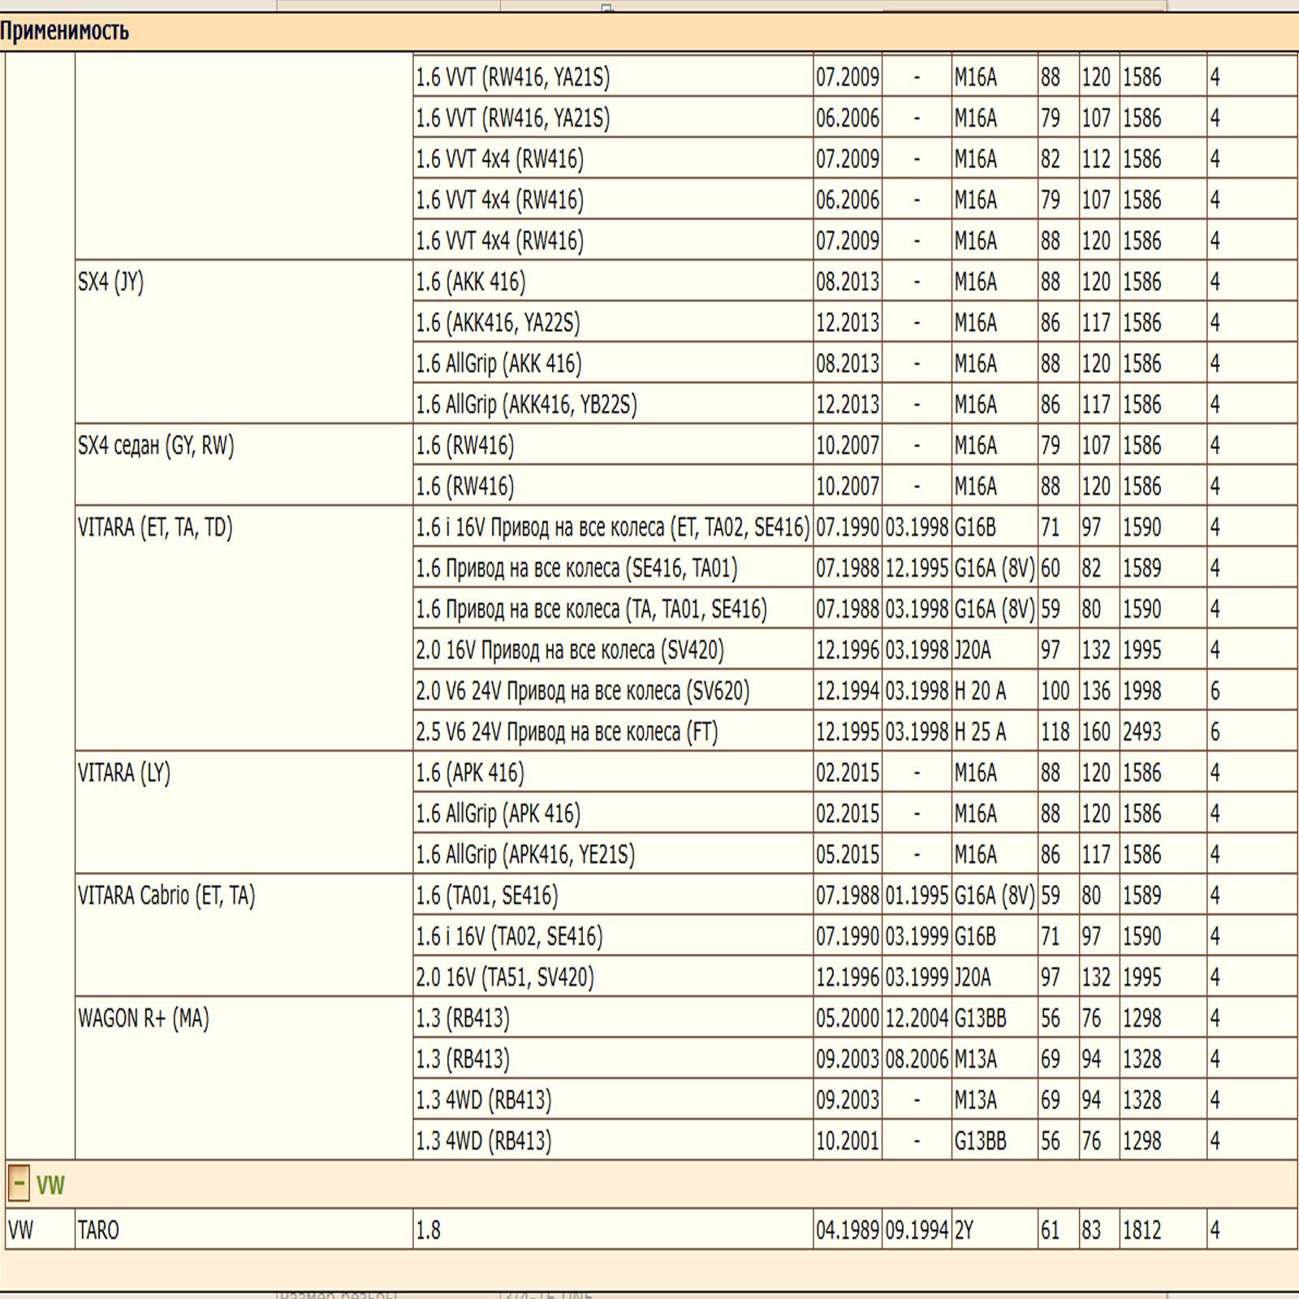The height and width of the screenshot is (1299, 1299).
Task: Select the VITARA Cabrio (ET, TA) model cell
Action: coord(166,895)
